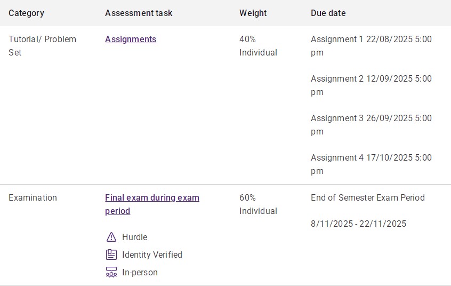451x286 pixels.
Task: Click the Identity Verified document icon
Action: pyautogui.click(x=111, y=255)
